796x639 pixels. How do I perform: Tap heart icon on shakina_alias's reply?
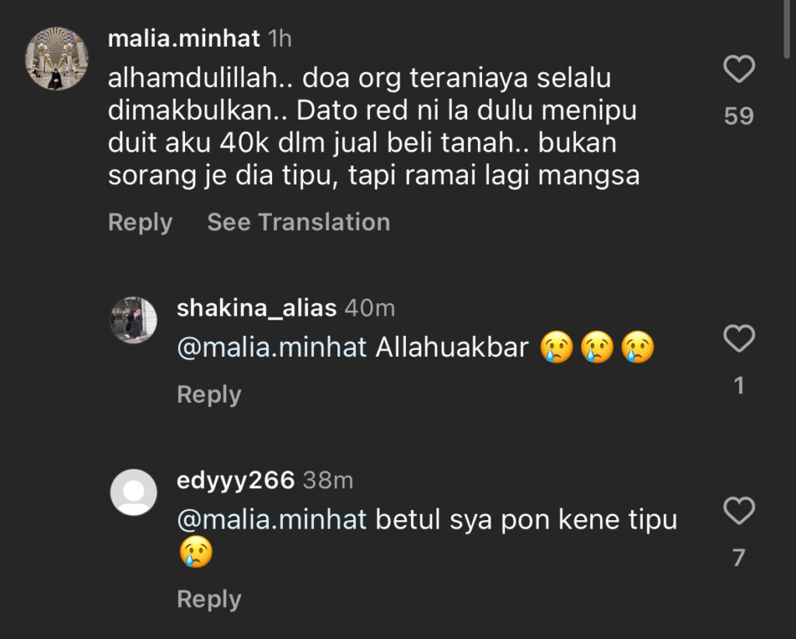pyautogui.click(x=738, y=338)
